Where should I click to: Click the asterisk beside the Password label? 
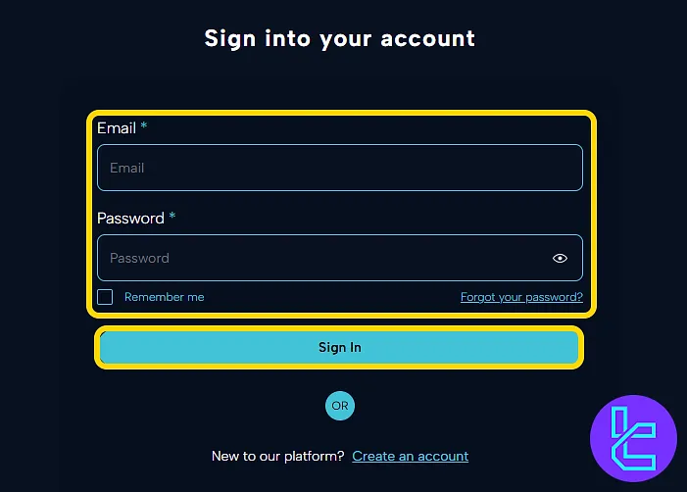172,218
